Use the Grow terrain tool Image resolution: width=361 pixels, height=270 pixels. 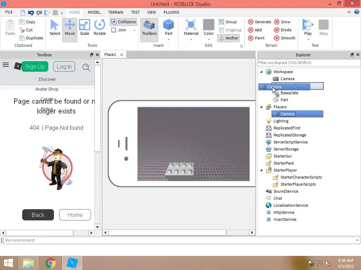282,22
